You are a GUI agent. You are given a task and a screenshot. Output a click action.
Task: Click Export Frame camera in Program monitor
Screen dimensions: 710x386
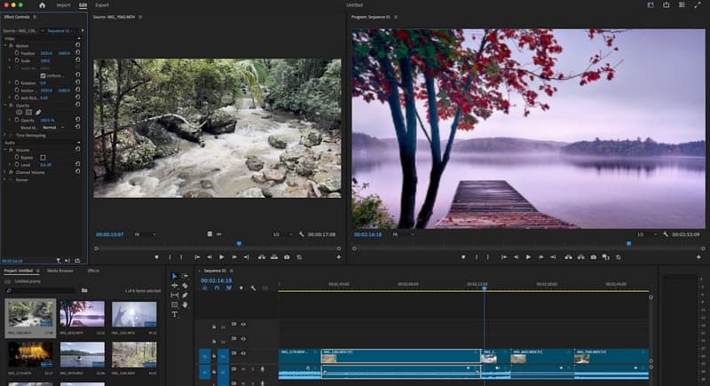[x=593, y=257]
